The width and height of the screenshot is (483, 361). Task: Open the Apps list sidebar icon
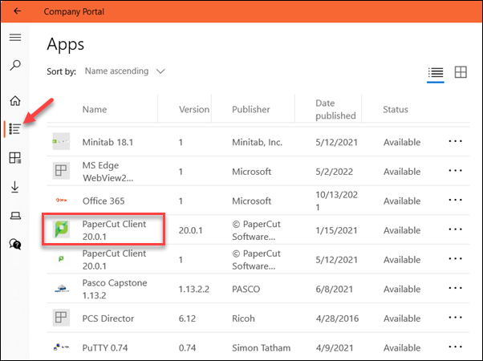pyautogui.click(x=14, y=128)
